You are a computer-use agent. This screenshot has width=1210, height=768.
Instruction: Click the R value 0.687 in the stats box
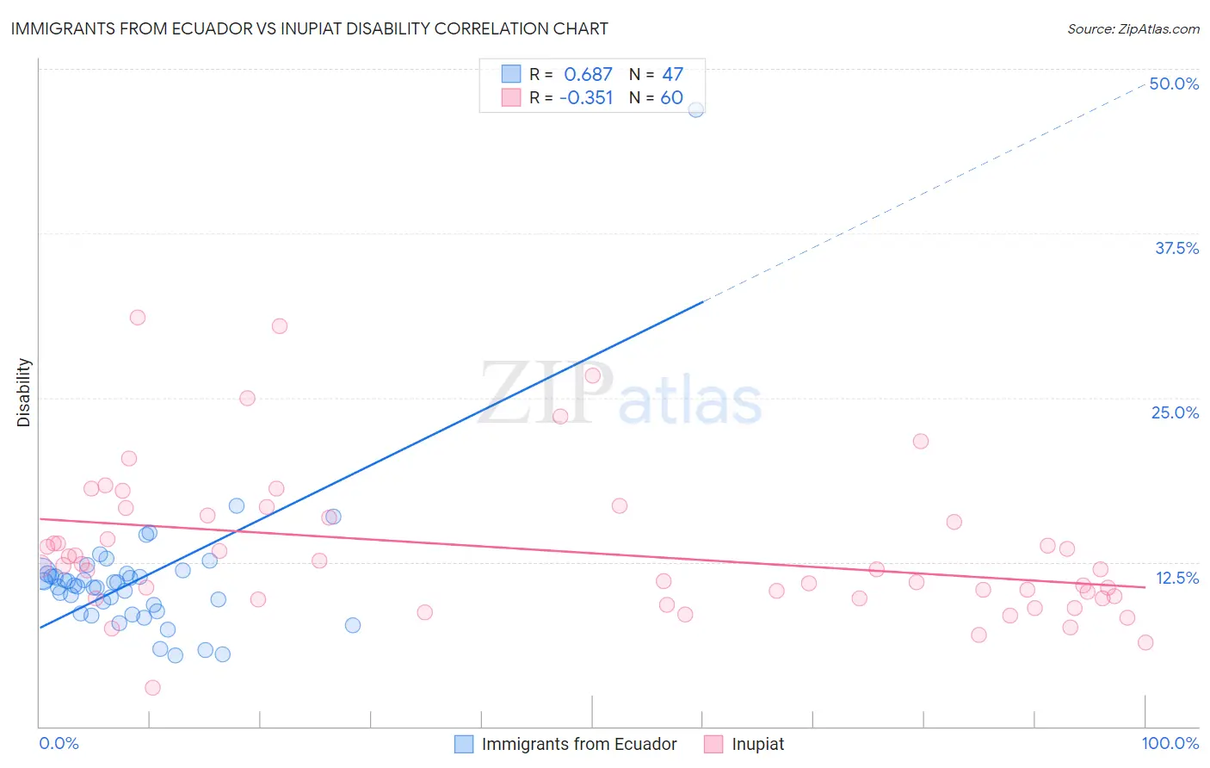click(x=588, y=74)
